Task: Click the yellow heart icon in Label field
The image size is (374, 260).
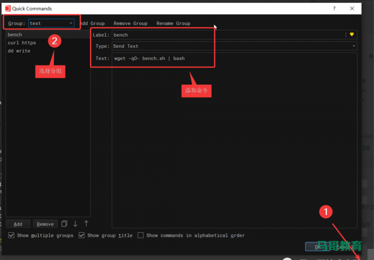Action: coord(351,35)
